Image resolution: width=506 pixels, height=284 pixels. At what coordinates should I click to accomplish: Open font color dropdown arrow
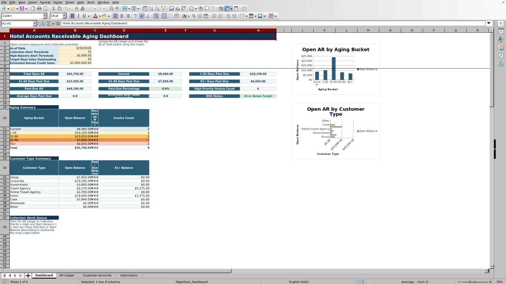click(x=100, y=16)
